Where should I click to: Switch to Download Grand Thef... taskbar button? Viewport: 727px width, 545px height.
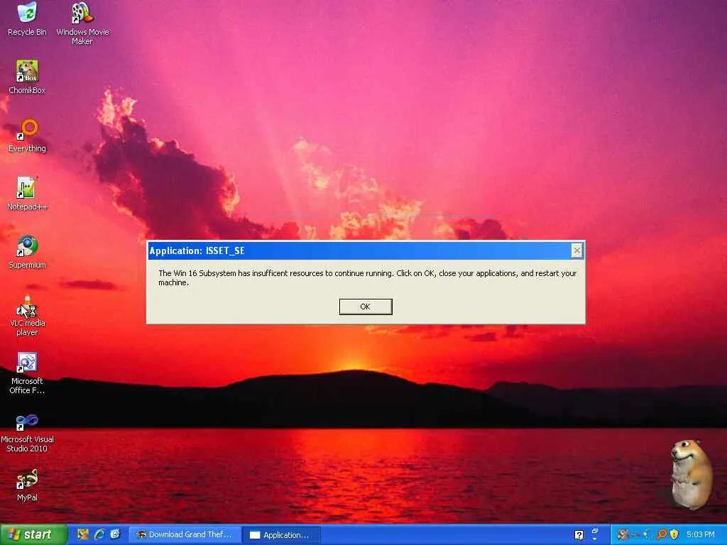coord(184,534)
